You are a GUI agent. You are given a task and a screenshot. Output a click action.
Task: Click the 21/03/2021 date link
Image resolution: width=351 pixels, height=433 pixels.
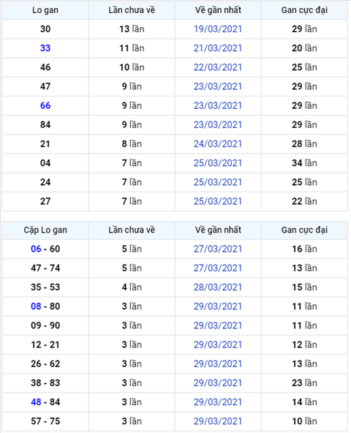218,48
